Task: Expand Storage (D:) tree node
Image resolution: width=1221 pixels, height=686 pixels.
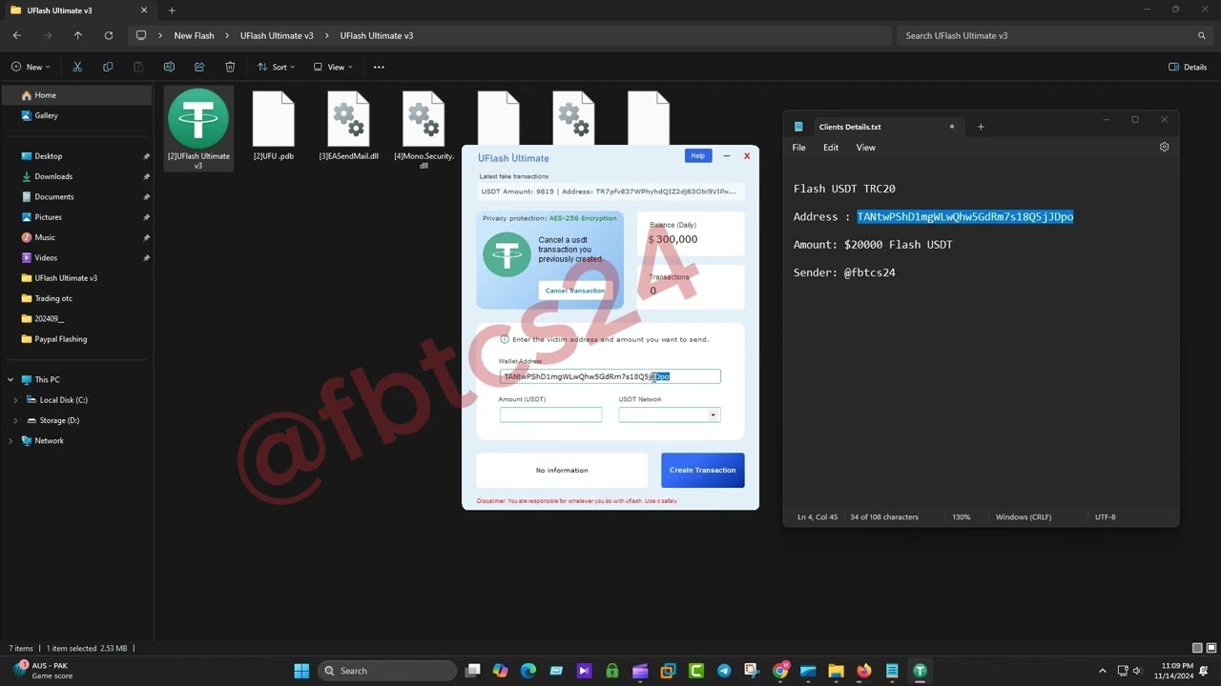Action: 15,420
